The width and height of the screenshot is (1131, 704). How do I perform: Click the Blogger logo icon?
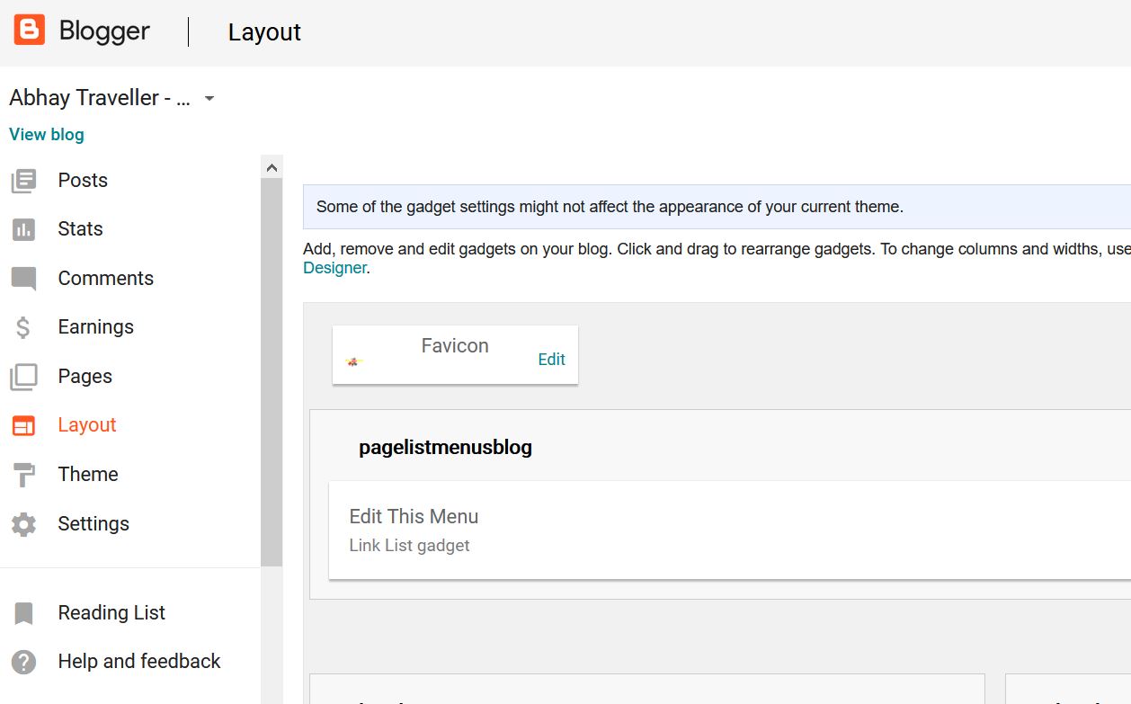coord(29,31)
